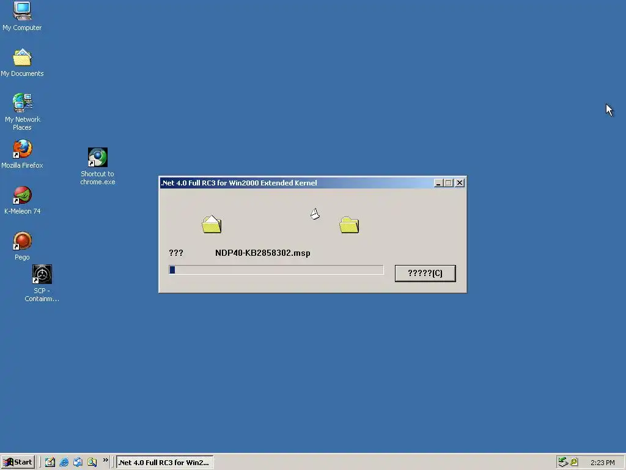Click the key document tray icon
The image size is (626, 470).
point(574,462)
